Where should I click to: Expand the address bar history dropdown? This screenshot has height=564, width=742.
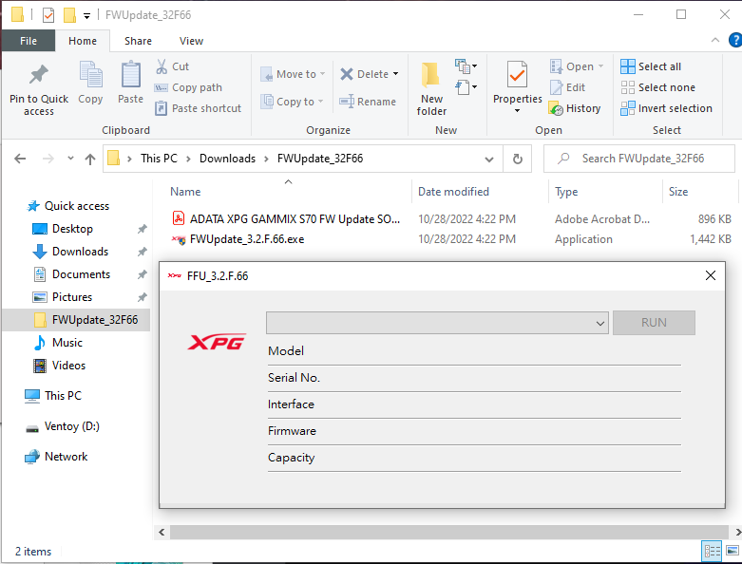(489, 159)
